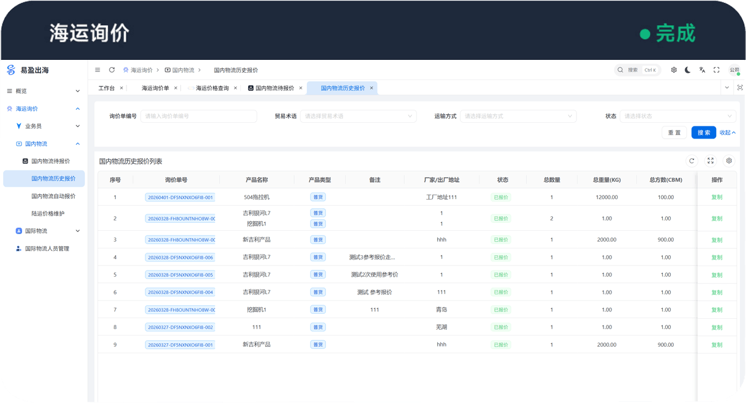Open the settings gear in the header
This screenshot has width=746, height=403.
[x=674, y=70]
